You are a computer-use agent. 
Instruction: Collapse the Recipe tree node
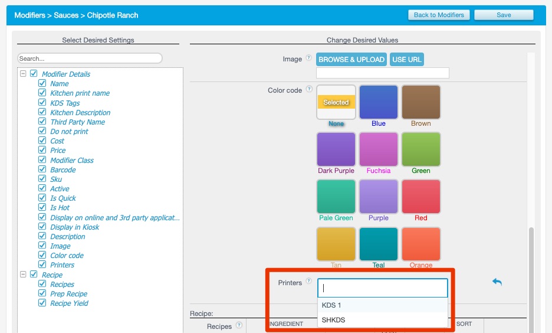point(23,275)
